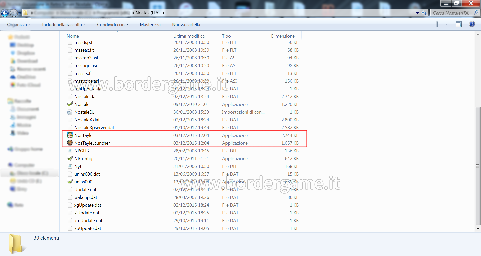The image size is (481, 256).
Task: Click the folder icon in address bar
Action: point(26,13)
